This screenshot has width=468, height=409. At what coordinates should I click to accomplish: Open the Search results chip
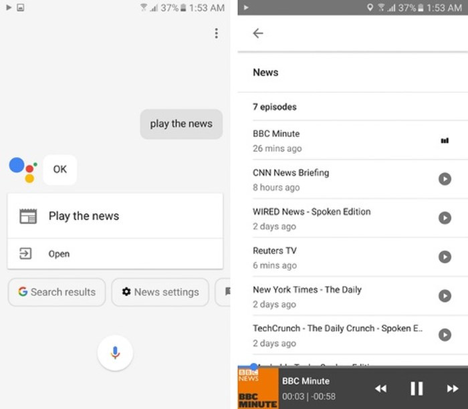coord(57,292)
